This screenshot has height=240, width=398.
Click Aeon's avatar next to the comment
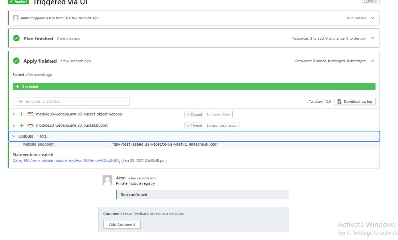point(107,180)
